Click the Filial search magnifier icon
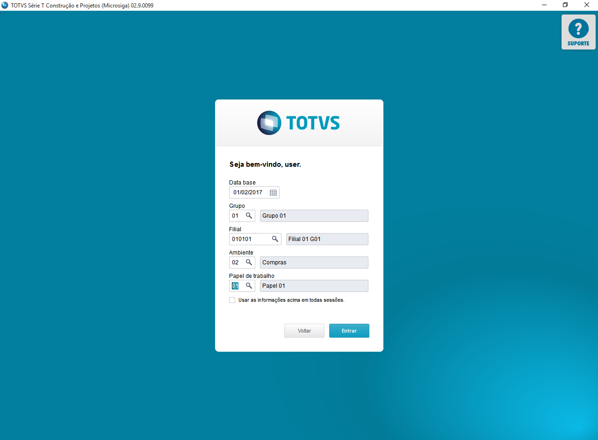Viewport: 598px width, 440px height. [275, 239]
